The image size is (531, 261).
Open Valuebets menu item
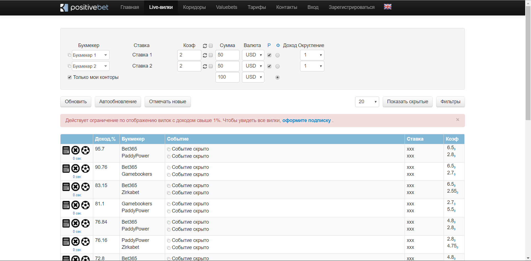pyautogui.click(x=227, y=7)
